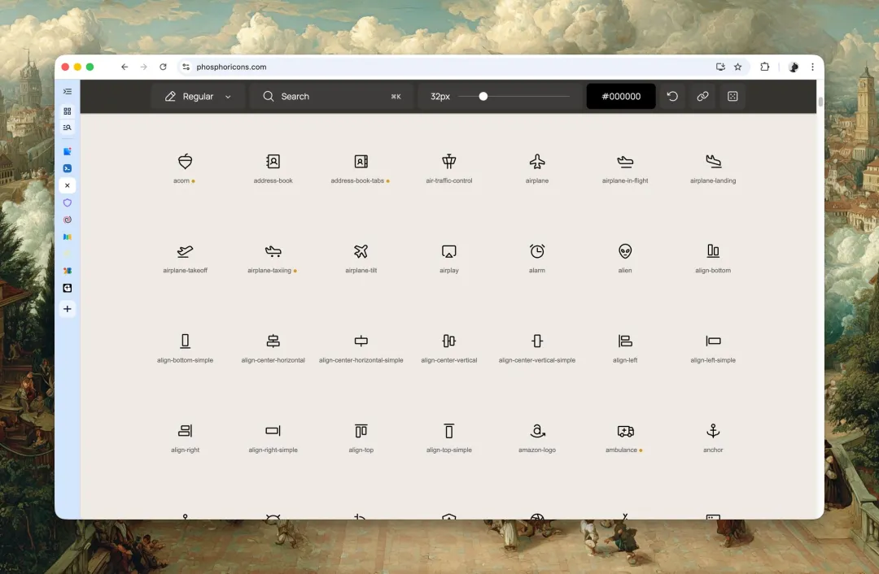879x574 pixels.
Task: Click the alien icon
Action: click(625, 251)
